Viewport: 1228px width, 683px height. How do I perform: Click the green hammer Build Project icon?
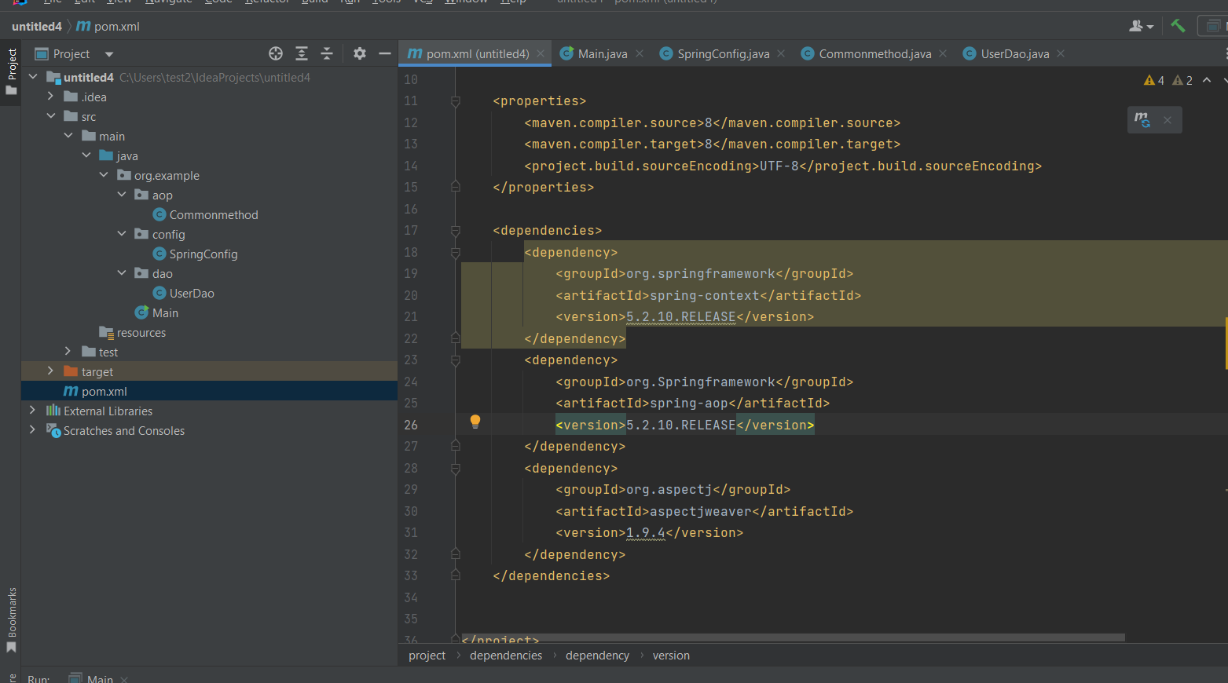point(1178,26)
